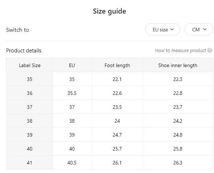
Task: Click the EU column header
Action: click(x=72, y=65)
